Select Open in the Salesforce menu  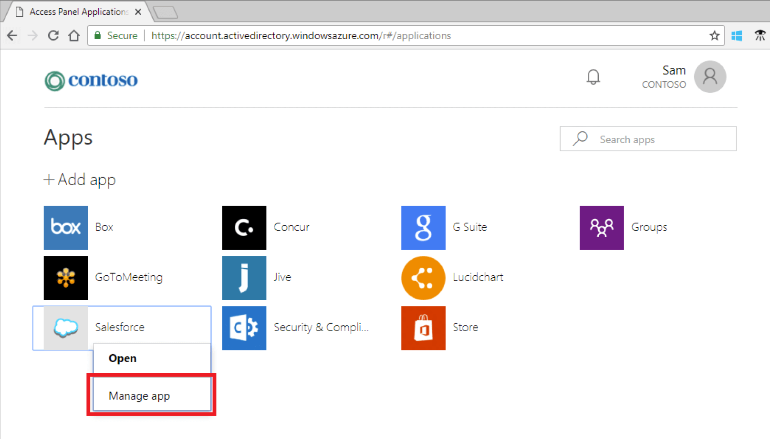pyautogui.click(x=122, y=358)
